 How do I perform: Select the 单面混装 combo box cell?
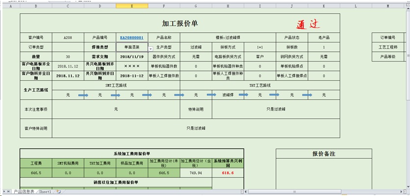click(x=131, y=47)
